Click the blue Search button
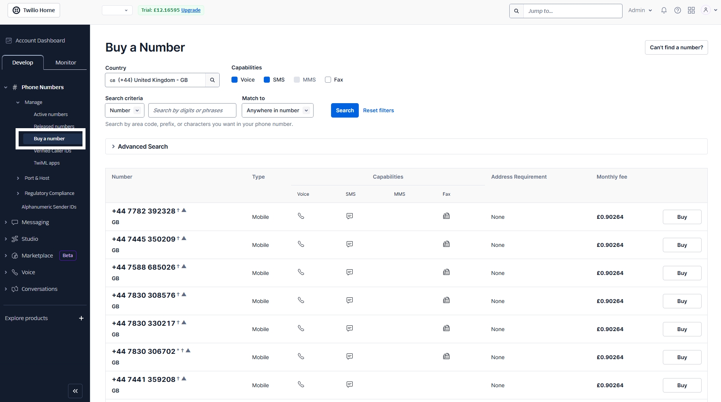 (345, 110)
